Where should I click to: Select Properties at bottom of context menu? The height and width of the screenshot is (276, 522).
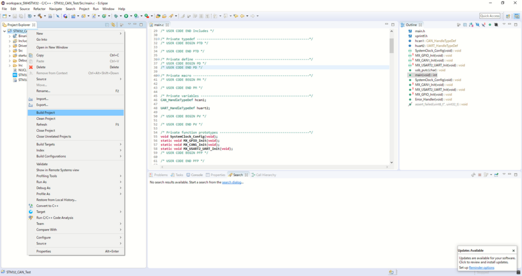pyautogui.click(x=76, y=252)
